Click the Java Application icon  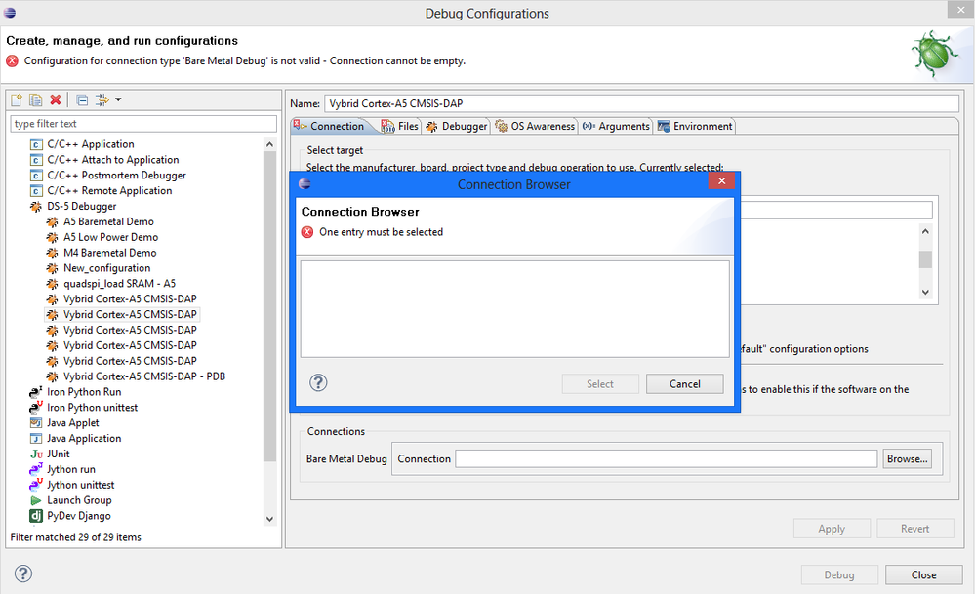[x=36, y=439]
